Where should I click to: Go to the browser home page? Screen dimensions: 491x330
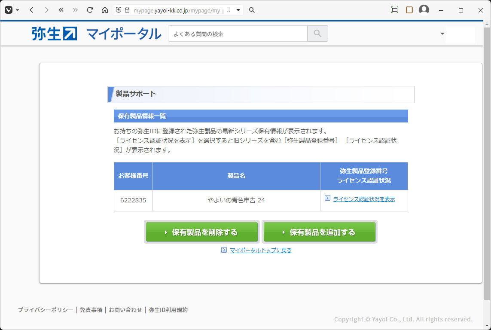(x=105, y=10)
